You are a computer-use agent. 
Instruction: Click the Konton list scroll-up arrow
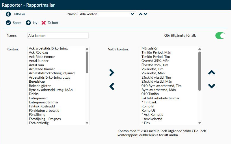[87, 49]
